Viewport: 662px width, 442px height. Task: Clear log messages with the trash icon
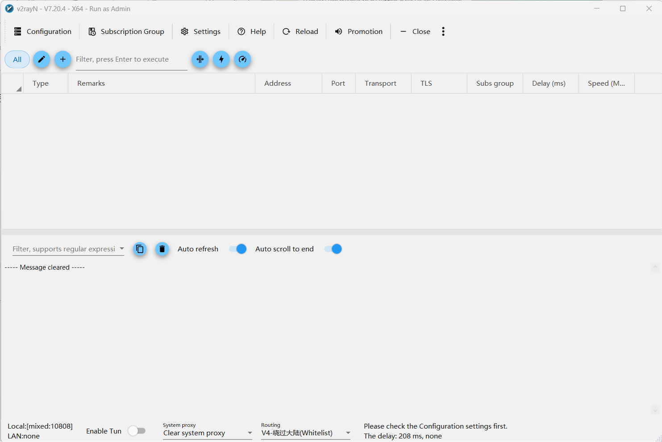coord(162,249)
